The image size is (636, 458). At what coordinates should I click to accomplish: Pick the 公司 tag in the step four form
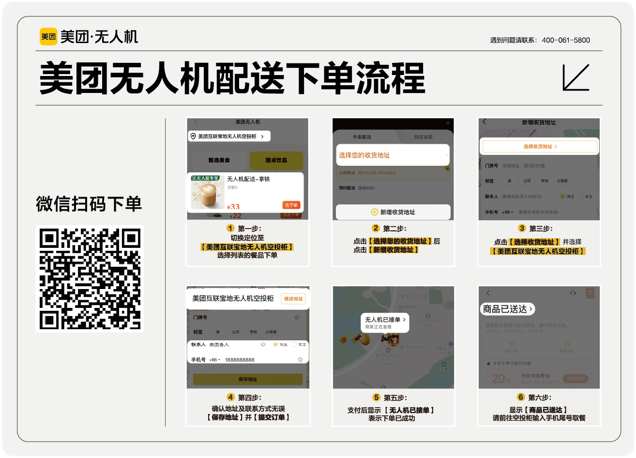tap(236, 332)
